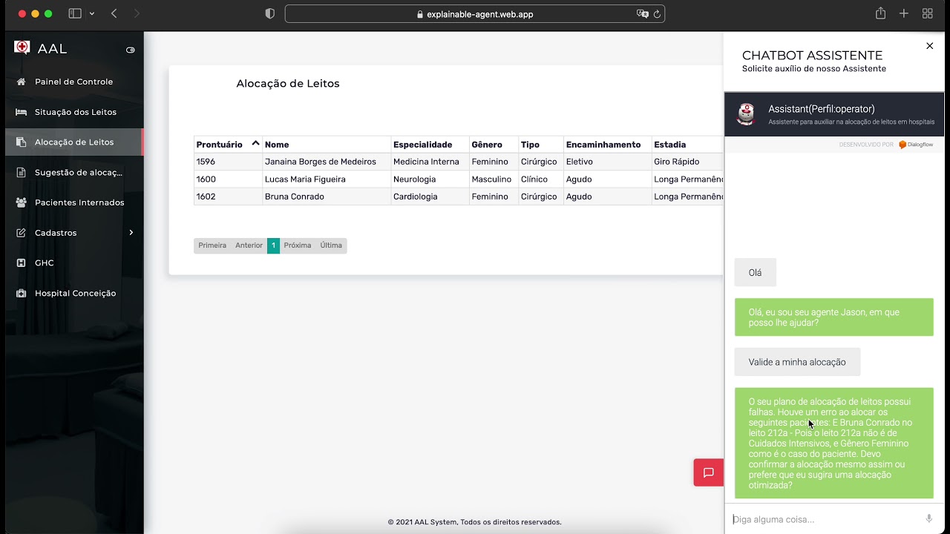This screenshot has height=534, width=950.
Task: Go to Anterior page in pagination
Action: click(249, 245)
